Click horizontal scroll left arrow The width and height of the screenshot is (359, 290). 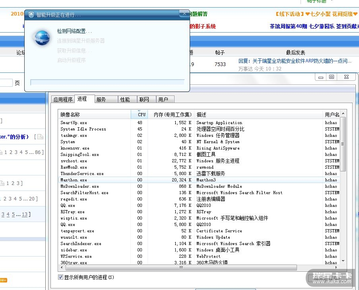[61, 267]
